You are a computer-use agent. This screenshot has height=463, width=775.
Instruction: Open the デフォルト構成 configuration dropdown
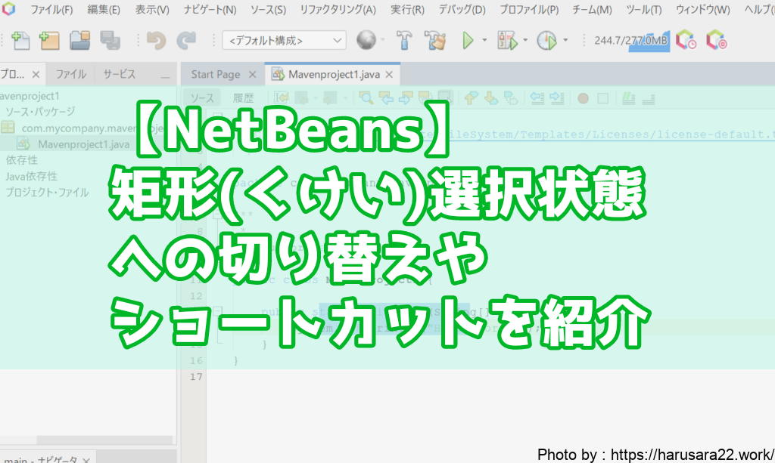(x=284, y=40)
